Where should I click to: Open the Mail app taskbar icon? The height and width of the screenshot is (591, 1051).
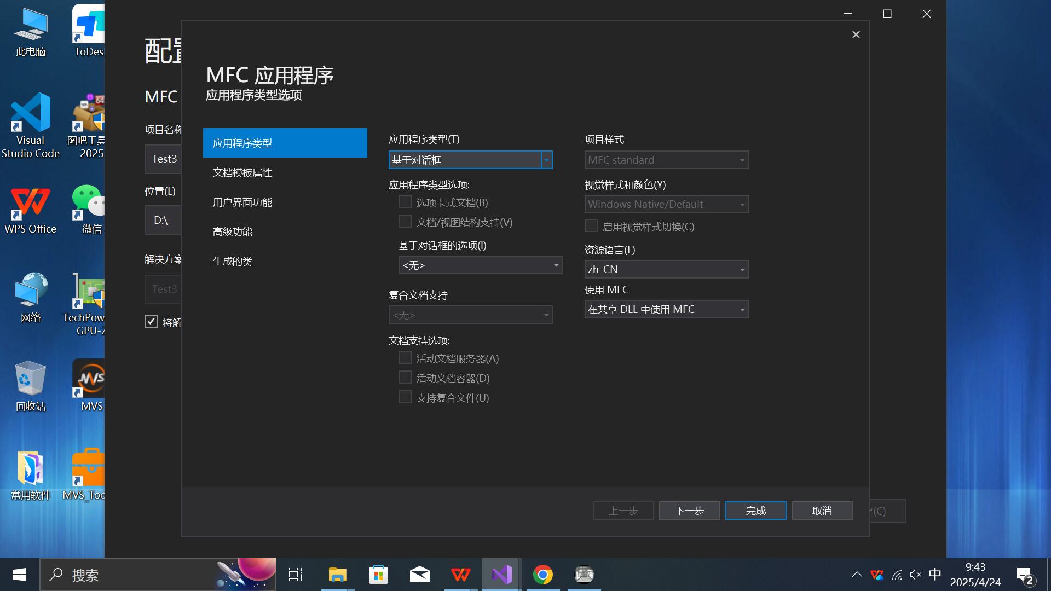tap(419, 575)
